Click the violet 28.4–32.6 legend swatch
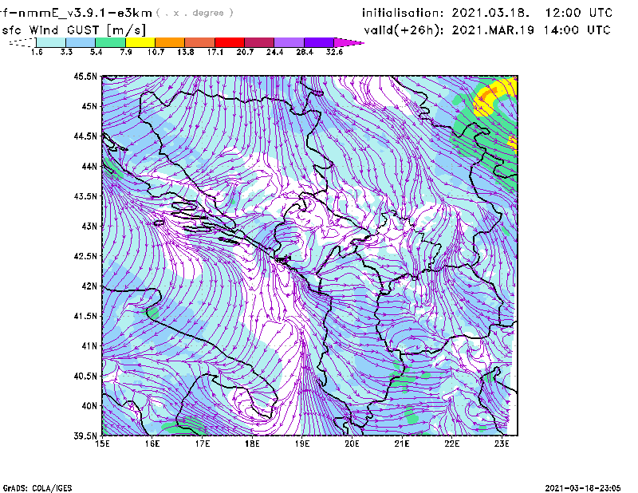 tap(319, 42)
